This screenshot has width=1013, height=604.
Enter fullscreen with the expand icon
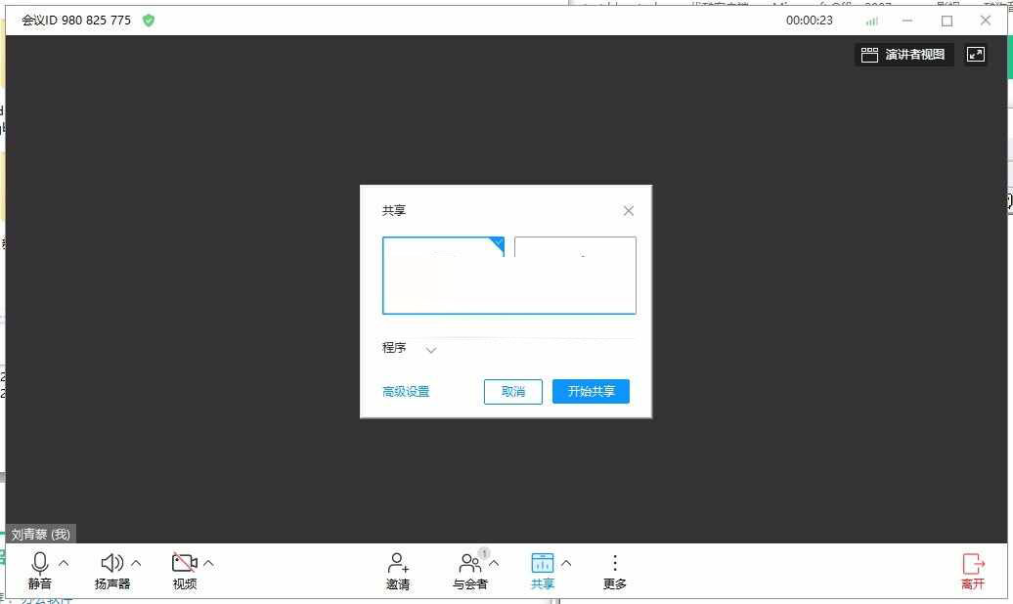[x=976, y=55]
